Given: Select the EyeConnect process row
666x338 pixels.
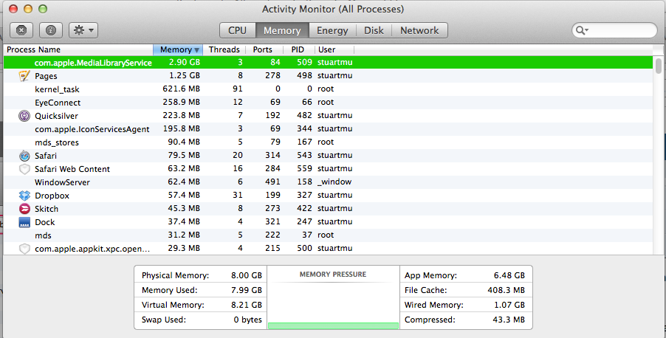Looking at the screenshot, I should pos(328,102).
